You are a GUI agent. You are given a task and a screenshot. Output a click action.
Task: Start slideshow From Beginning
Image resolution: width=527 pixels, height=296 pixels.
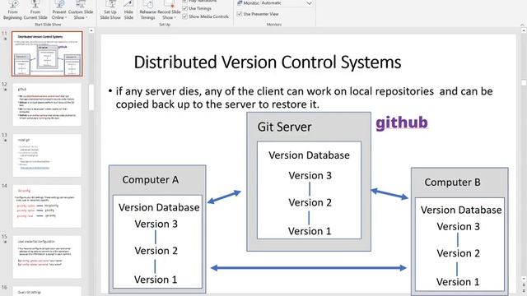coord(12,11)
